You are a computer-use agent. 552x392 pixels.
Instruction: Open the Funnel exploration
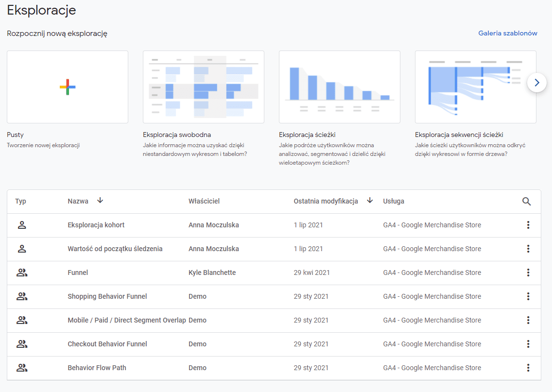point(78,273)
